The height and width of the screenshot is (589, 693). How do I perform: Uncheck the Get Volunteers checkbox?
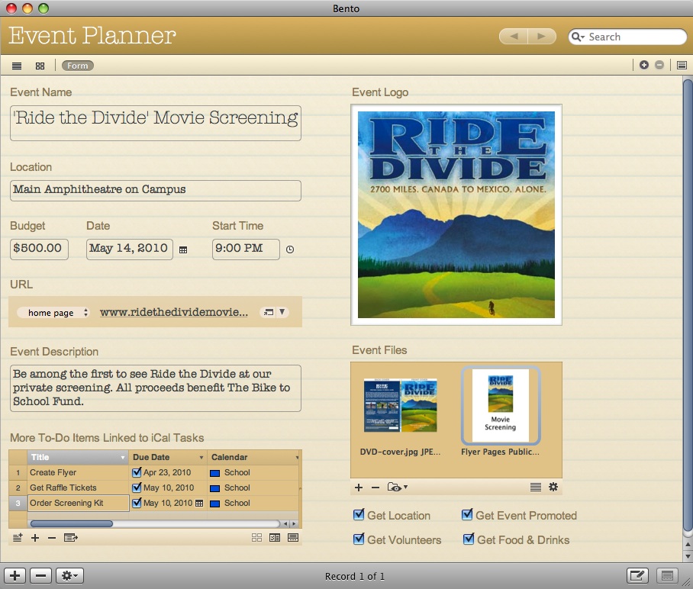(359, 539)
